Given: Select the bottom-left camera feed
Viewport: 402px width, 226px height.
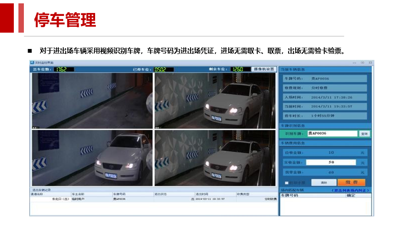Looking at the screenshot, I should 92,158.
